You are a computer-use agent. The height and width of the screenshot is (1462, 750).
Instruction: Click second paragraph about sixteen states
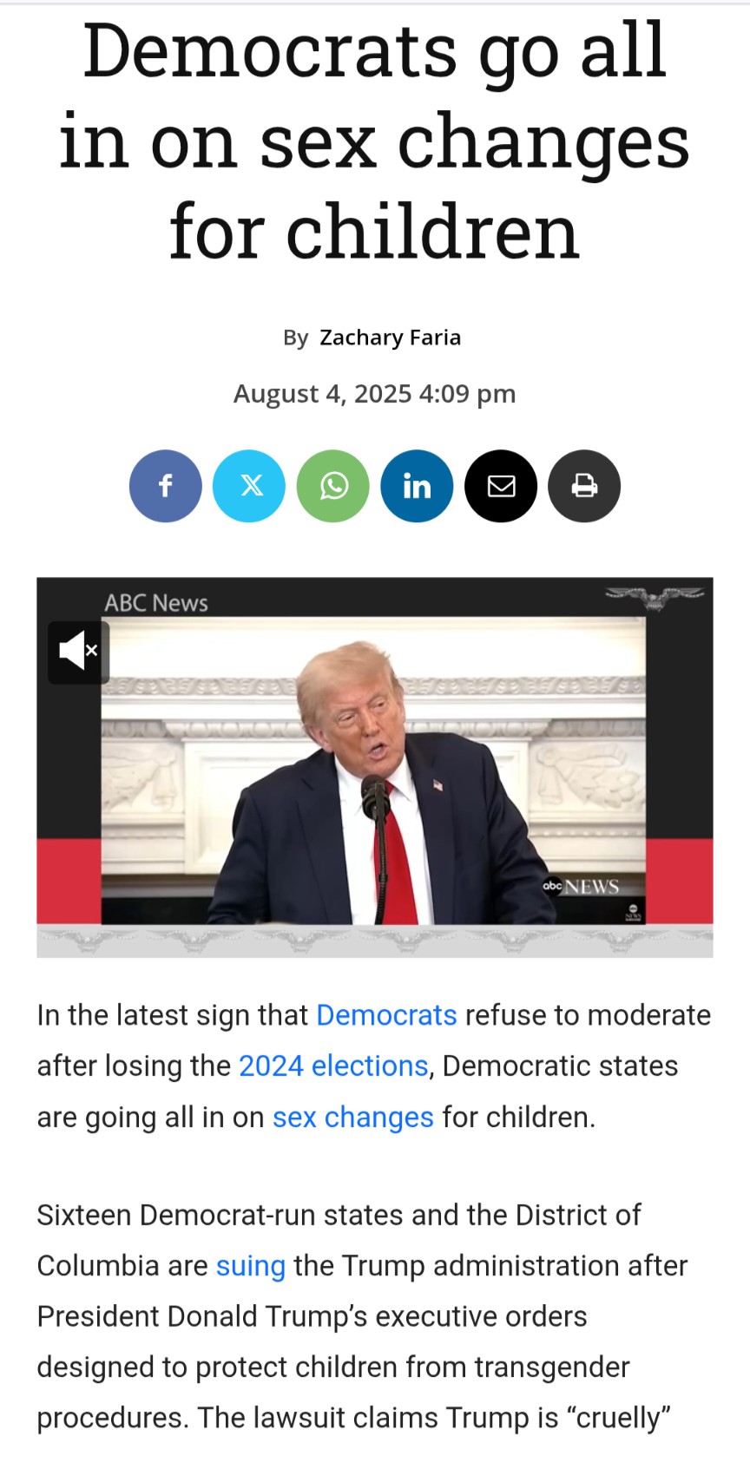pos(363,1316)
